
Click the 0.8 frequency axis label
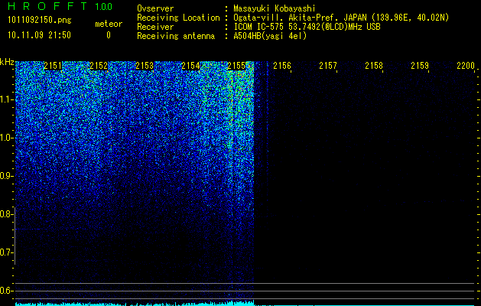click(7, 214)
